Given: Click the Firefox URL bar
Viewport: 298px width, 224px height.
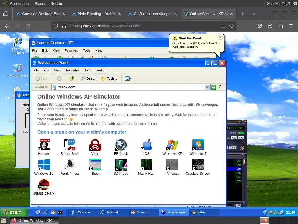Looking at the screenshot, I should tap(144, 26).
